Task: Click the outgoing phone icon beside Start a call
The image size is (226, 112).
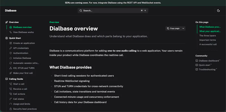Action: pos(11,84)
